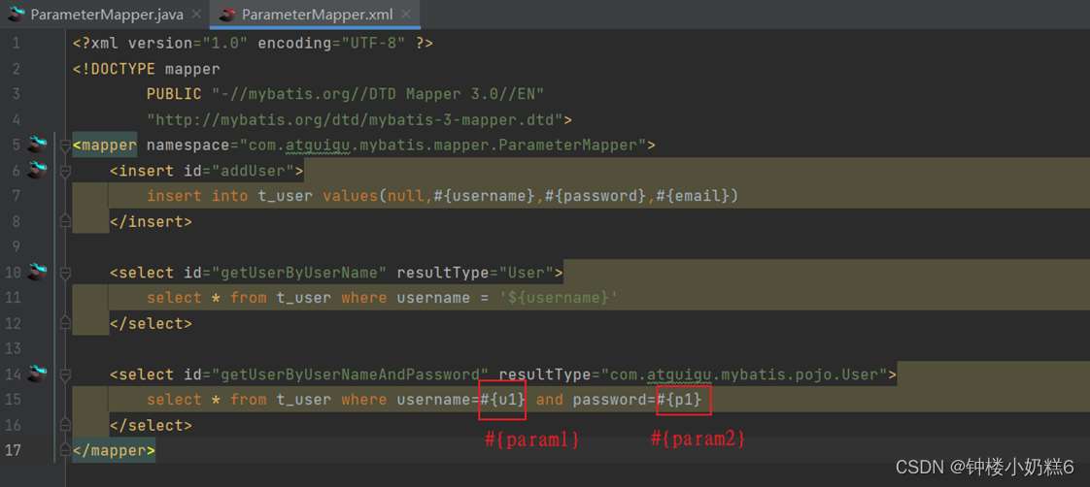Click the gutter icon for getUserByUserNameAndPassword

(x=36, y=373)
